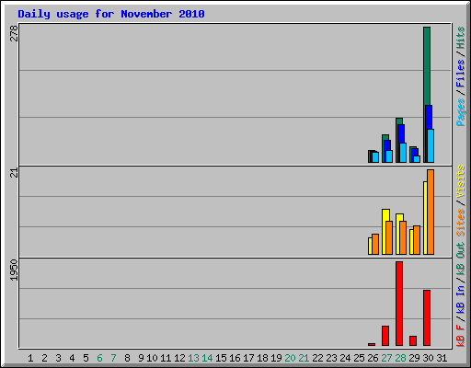
Task: Select the green 'Hits' legend label
Action: [460, 38]
